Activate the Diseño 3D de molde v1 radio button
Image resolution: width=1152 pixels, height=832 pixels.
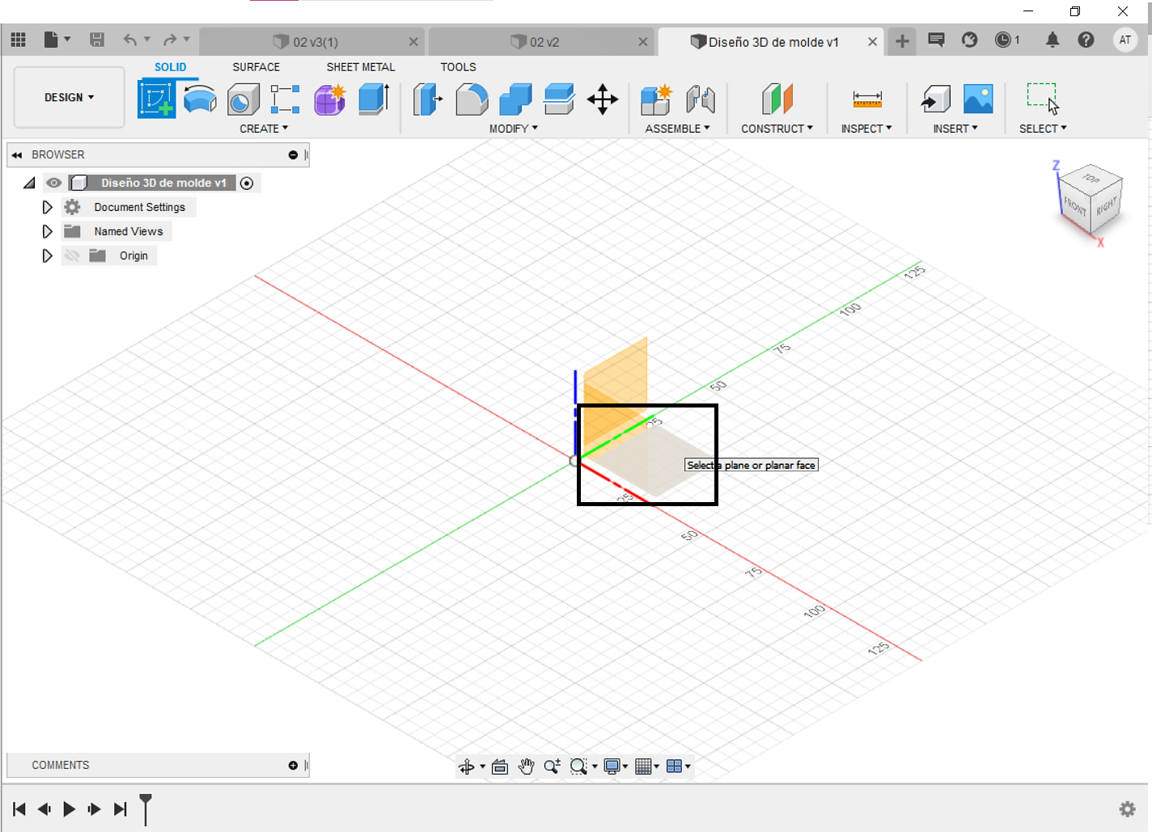tap(247, 184)
